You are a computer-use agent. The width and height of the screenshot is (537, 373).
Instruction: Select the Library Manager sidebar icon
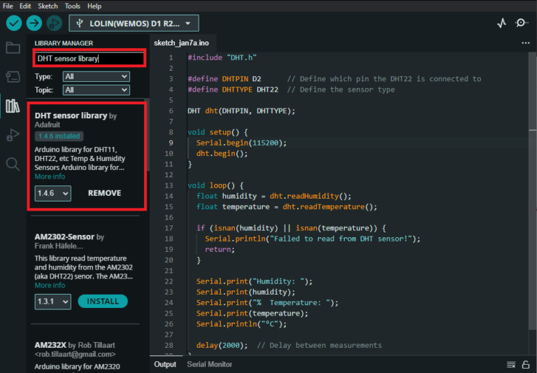(x=13, y=106)
